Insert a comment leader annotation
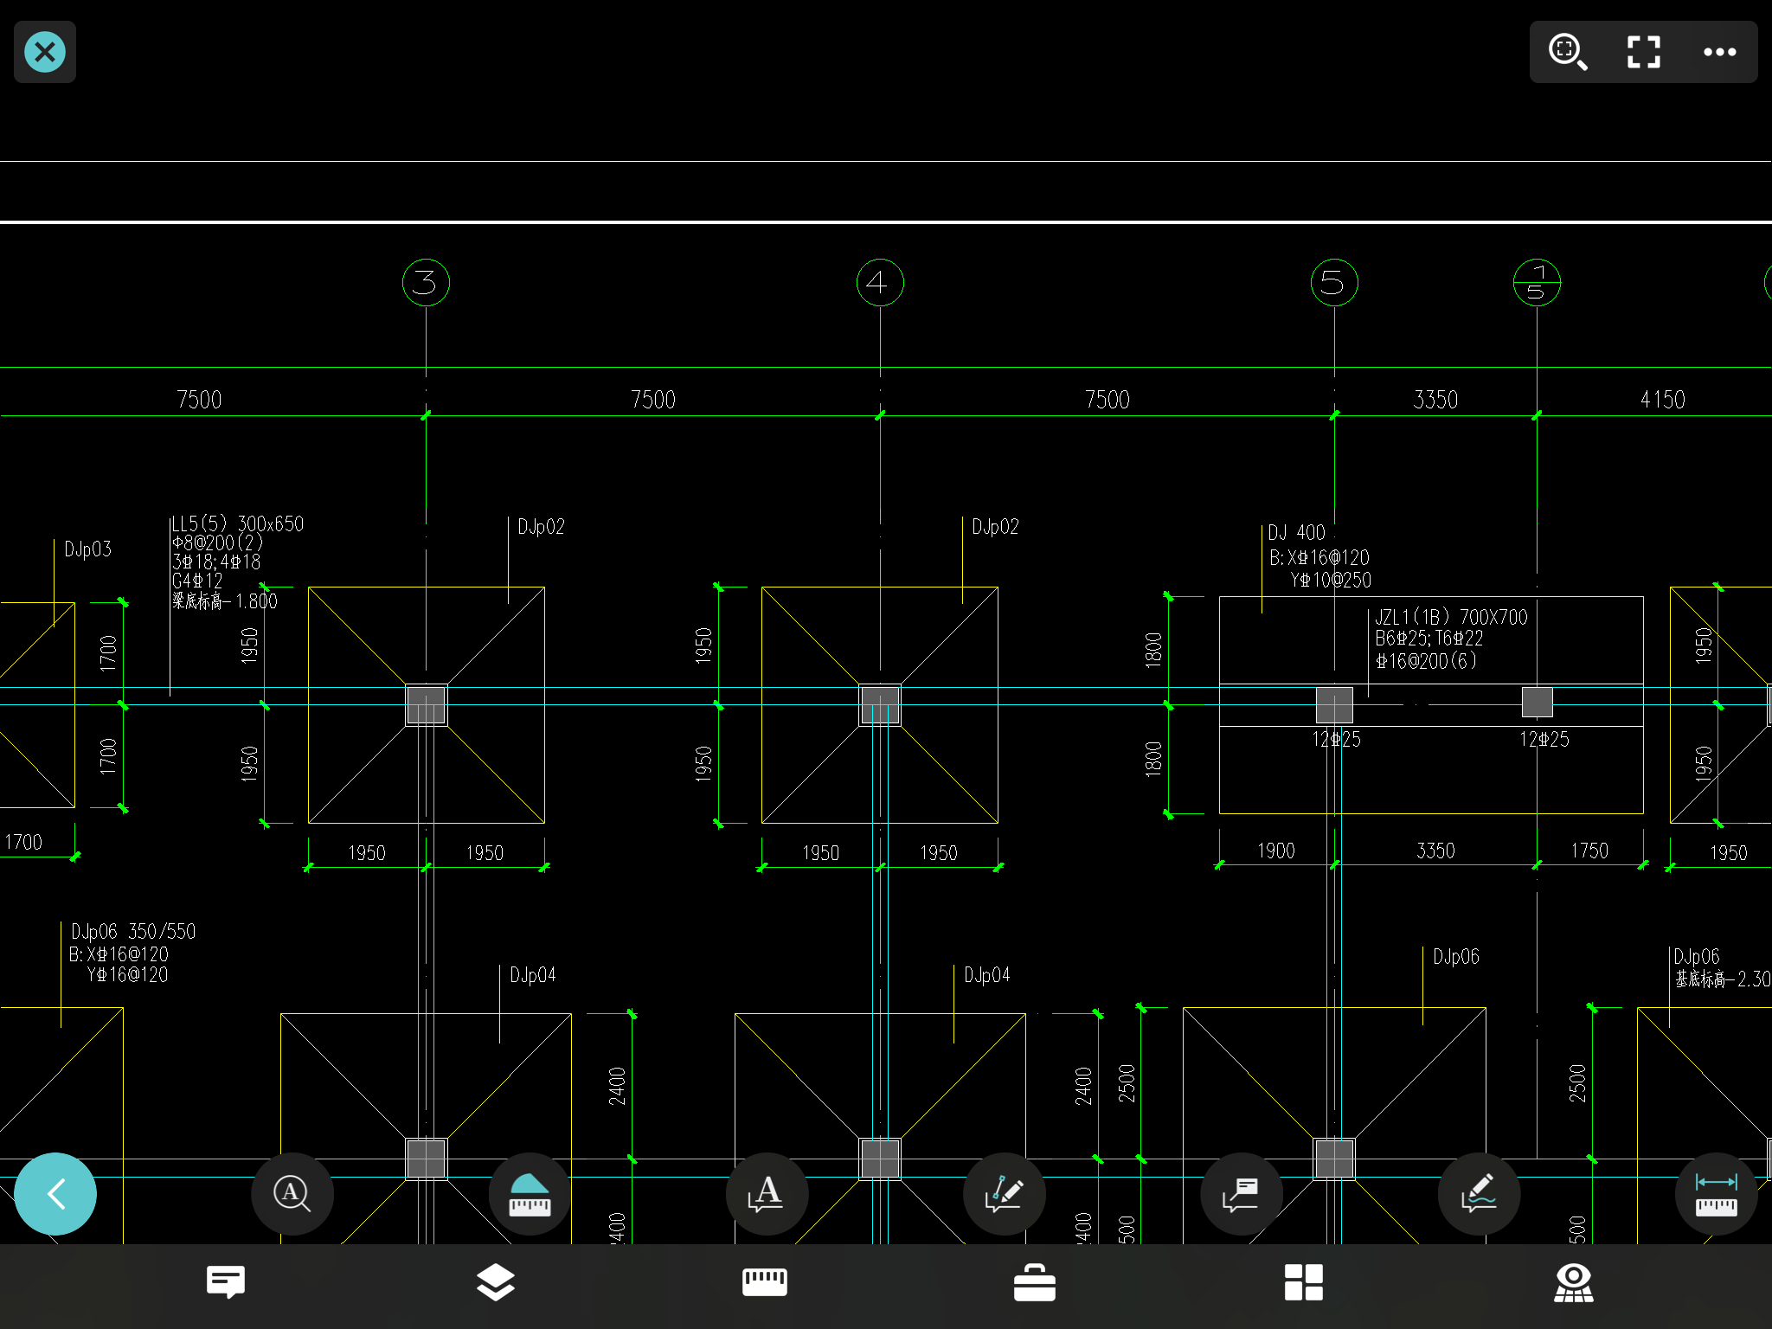 pyautogui.click(x=1242, y=1194)
